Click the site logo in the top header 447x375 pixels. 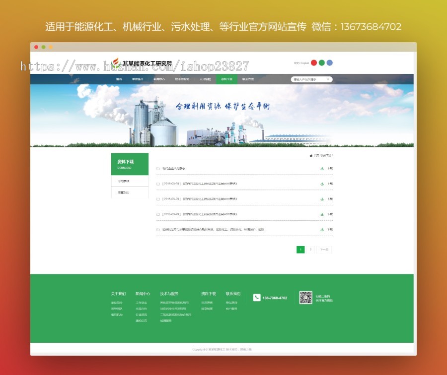coord(124,62)
